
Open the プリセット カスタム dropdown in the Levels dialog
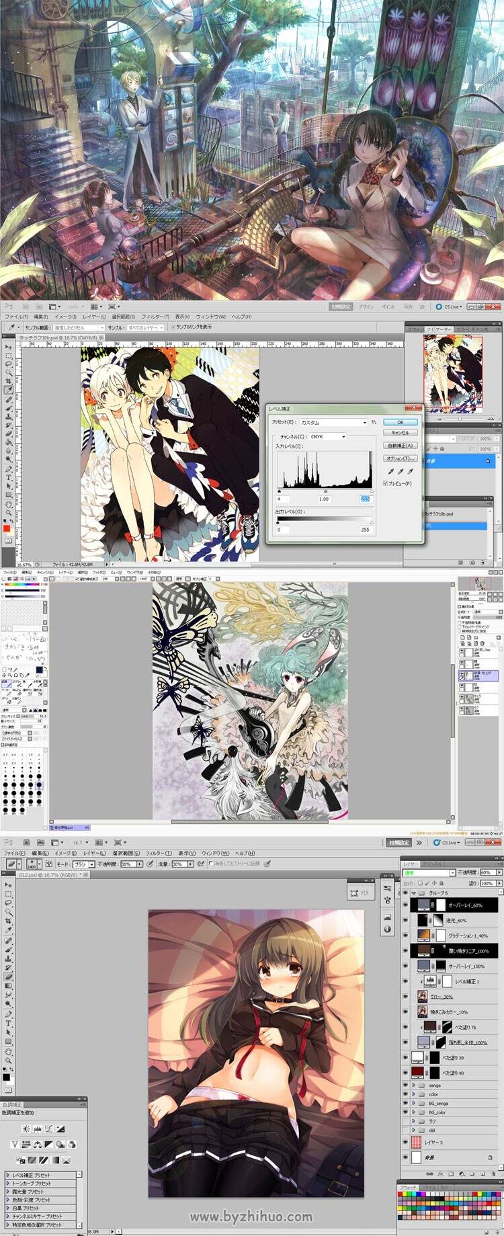(334, 423)
